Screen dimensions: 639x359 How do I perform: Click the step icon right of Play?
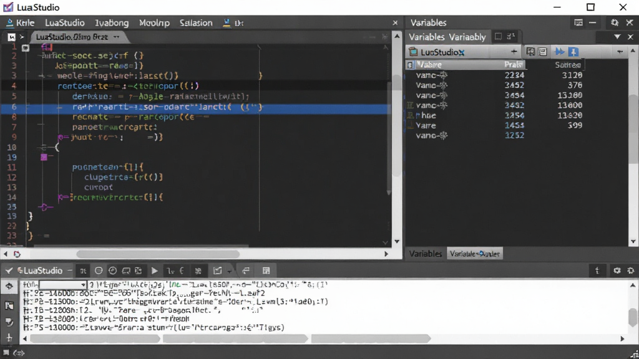pos(170,270)
